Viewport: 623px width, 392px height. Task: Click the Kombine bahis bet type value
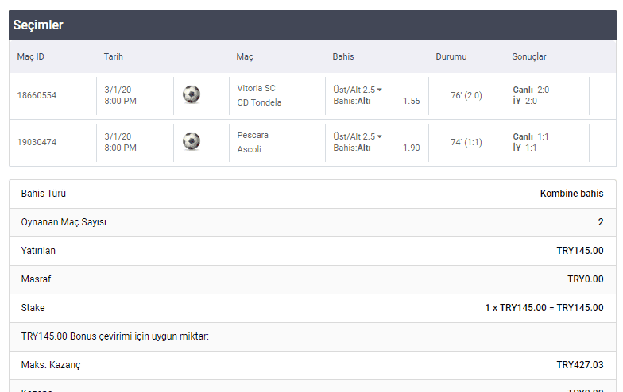click(x=571, y=194)
